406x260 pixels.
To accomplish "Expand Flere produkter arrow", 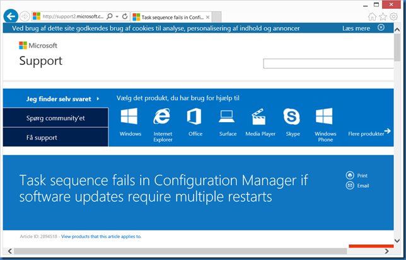I will [x=387, y=132].
